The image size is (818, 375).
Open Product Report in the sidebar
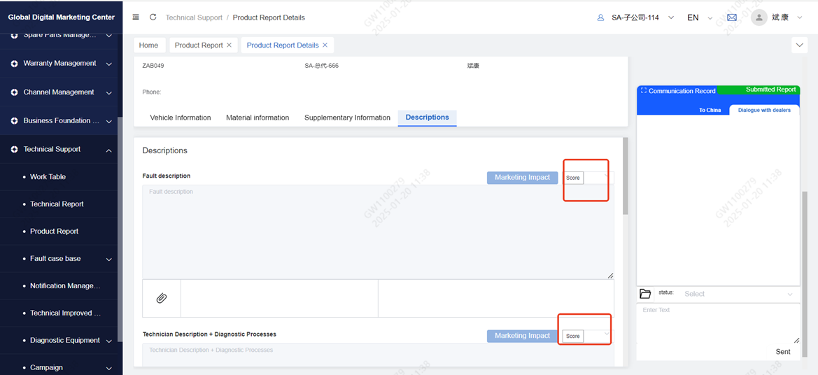coord(54,232)
